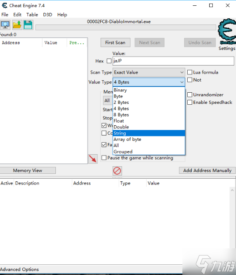Select Float value type
The image size is (236, 275).
coord(149,121)
